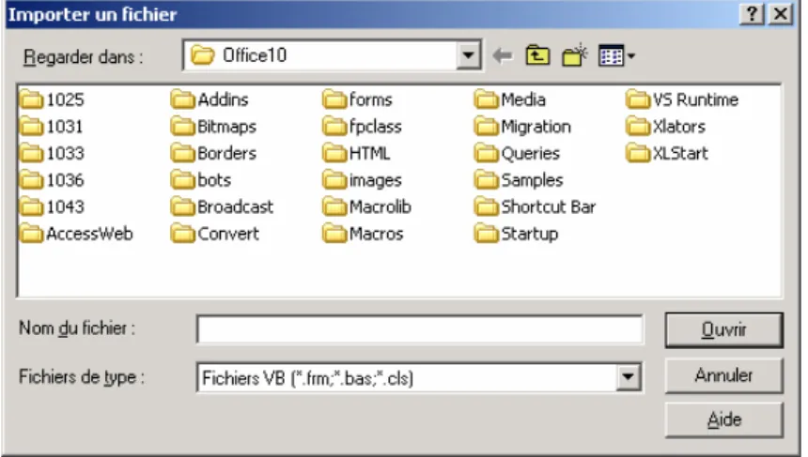Viewport: 808px width, 457px height.
Task: Click the Annuler button
Action: click(x=724, y=375)
